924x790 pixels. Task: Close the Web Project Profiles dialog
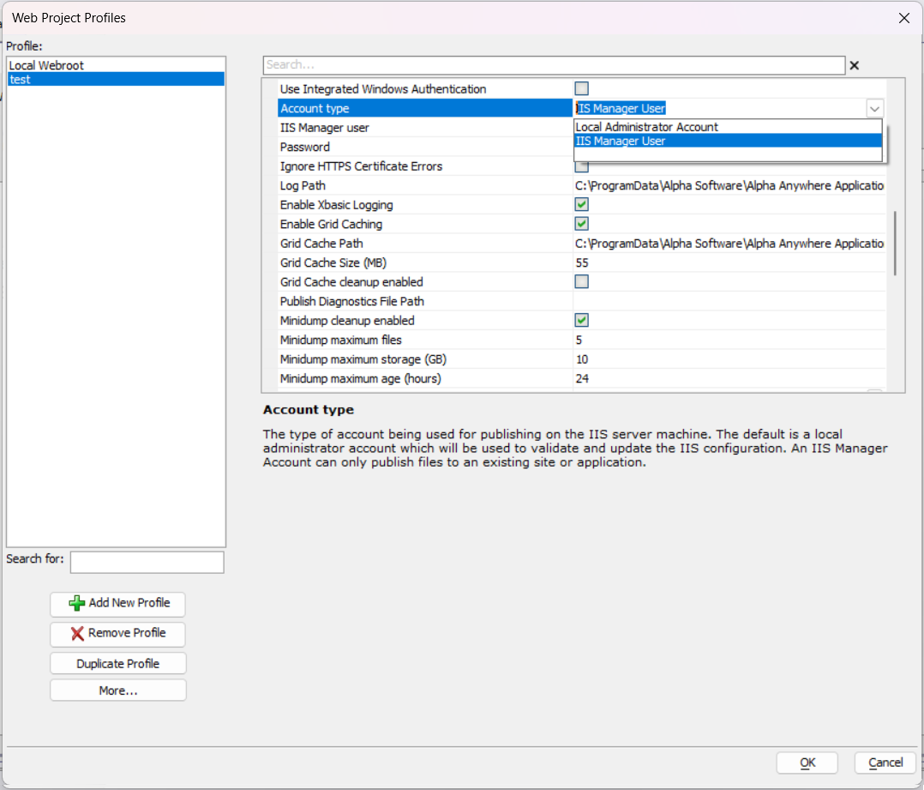pyautogui.click(x=904, y=18)
